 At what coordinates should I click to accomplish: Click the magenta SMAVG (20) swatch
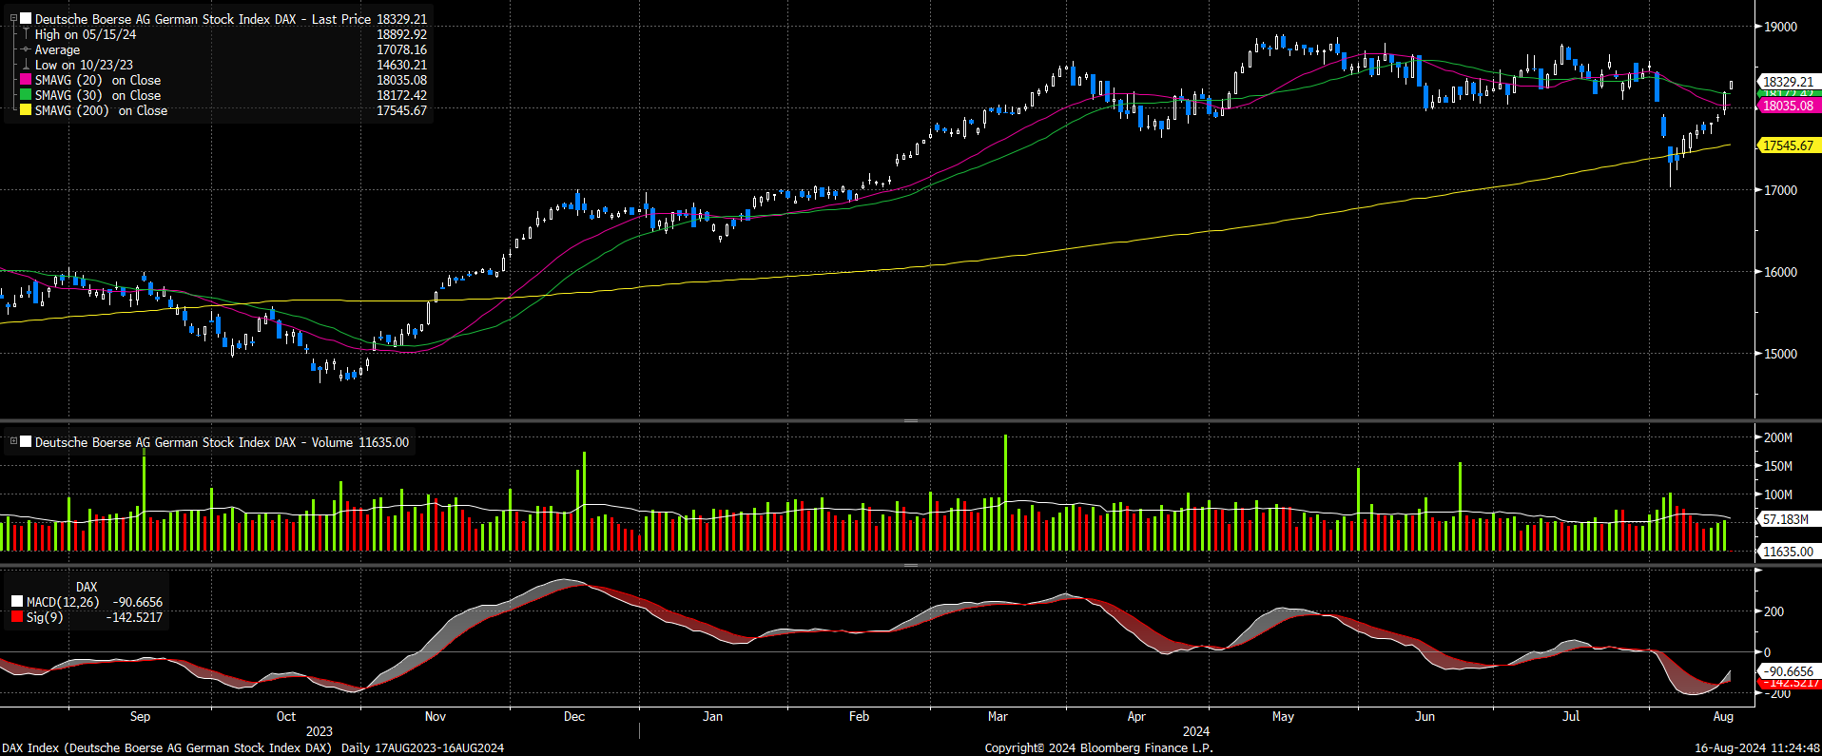pyautogui.click(x=26, y=80)
